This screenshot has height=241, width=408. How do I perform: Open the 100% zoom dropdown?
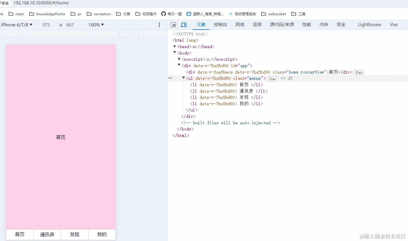click(96, 25)
